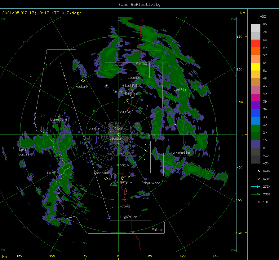Click the Blackfalds city label
Viewport: 279px width, 260px height.
click(132, 86)
